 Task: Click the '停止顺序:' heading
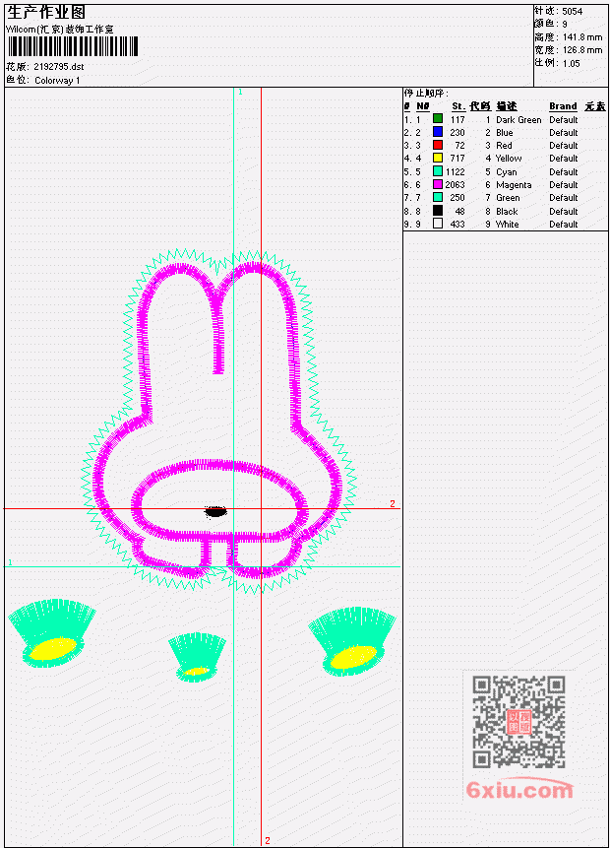click(x=426, y=93)
